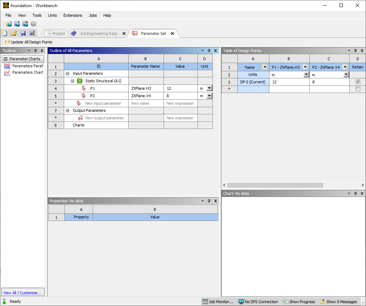Image resolution: width=366 pixels, height=306 pixels.
Task: Click the design points horizontal scrollbar
Action: 275,185
